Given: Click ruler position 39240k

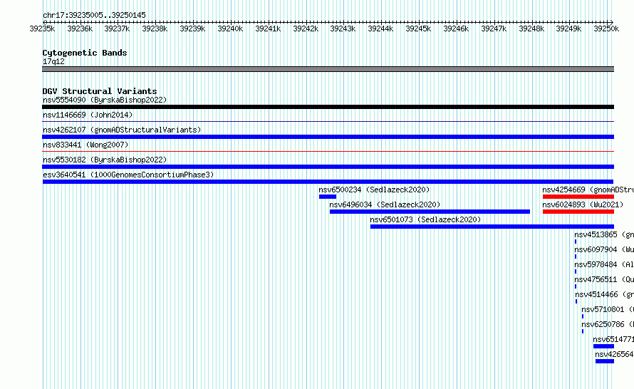Looking at the screenshot, I should 230,28.
